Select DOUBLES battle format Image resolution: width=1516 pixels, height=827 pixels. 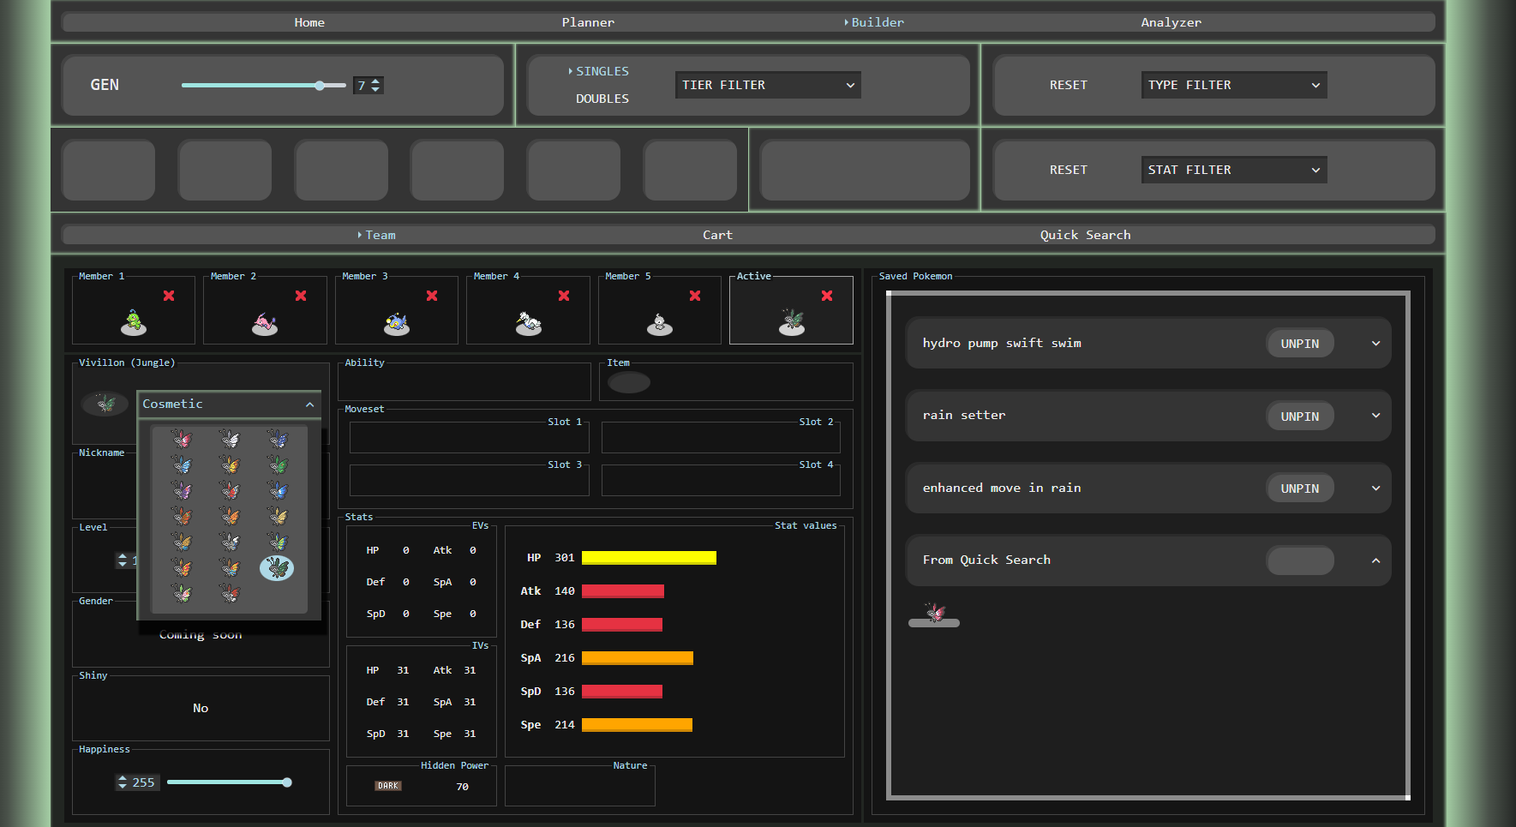(602, 99)
